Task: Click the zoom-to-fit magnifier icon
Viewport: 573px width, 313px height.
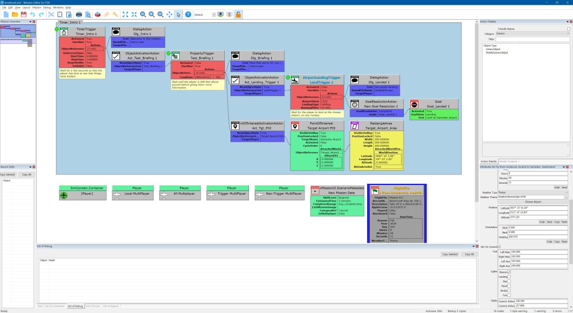Action: [143, 15]
